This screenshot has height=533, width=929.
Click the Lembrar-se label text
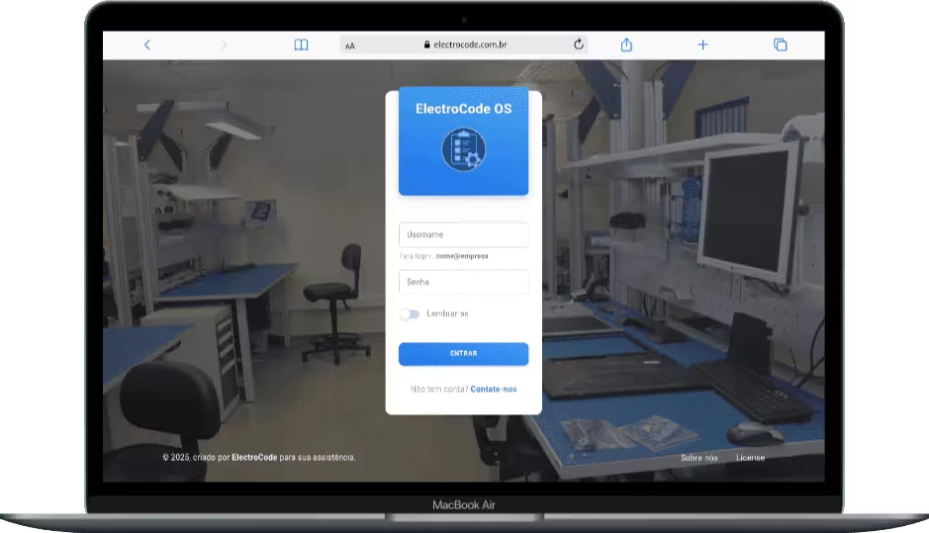[447, 313]
